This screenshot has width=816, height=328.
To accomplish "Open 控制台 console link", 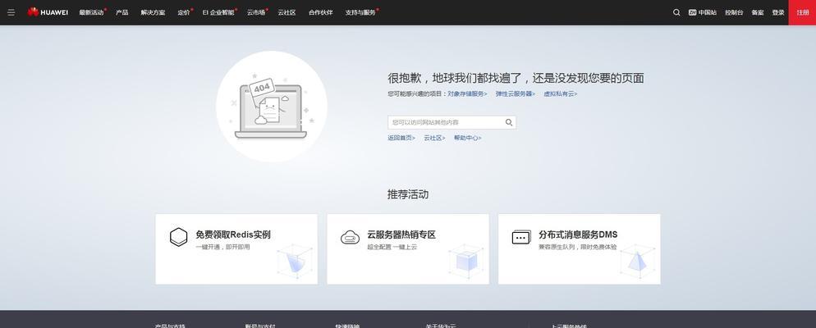I will (x=734, y=12).
